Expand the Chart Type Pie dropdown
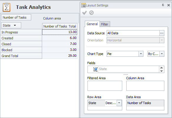This screenshot has height=118, width=172. tap(141, 54)
